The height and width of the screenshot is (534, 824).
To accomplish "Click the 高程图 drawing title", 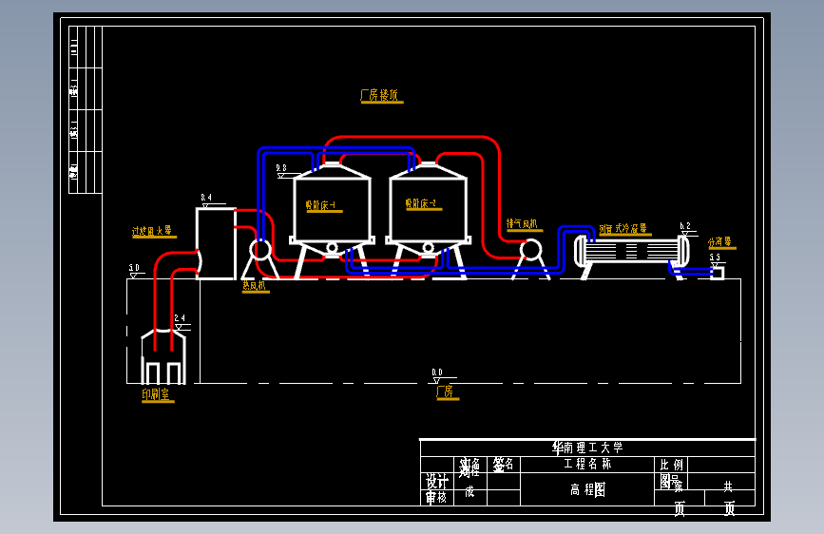I will (x=587, y=490).
